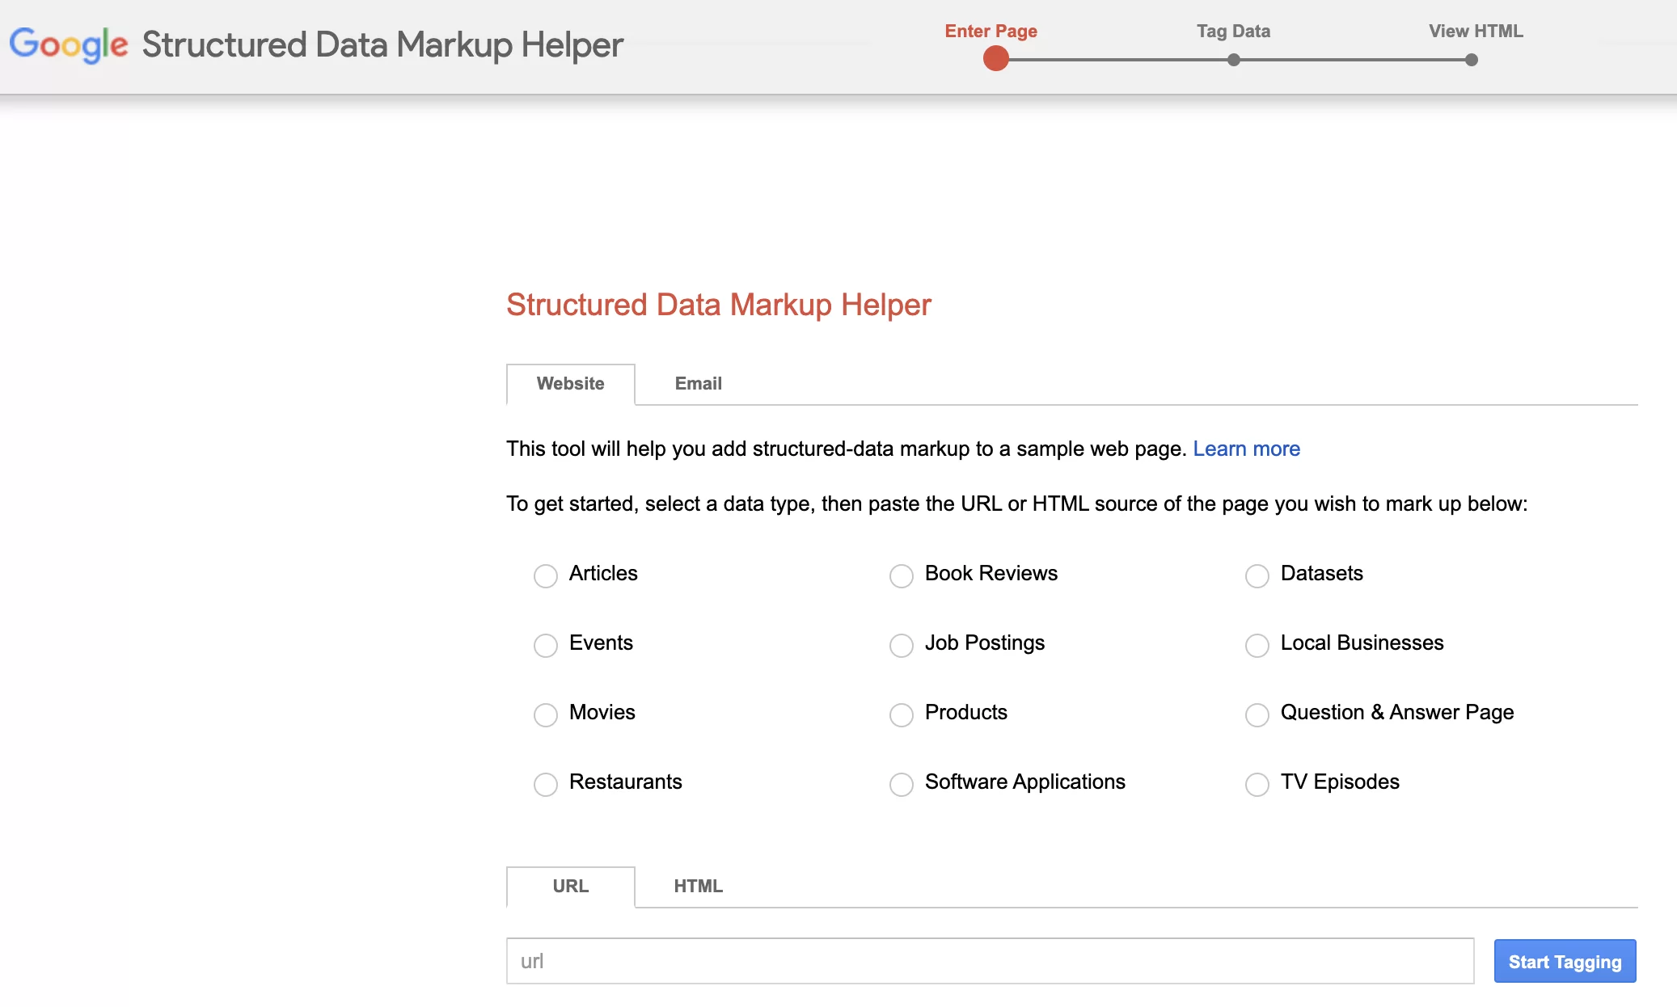Click the Start Tagging button
The width and height of the screenshot is (1677, 1007).
click(x=1565, y=961)
